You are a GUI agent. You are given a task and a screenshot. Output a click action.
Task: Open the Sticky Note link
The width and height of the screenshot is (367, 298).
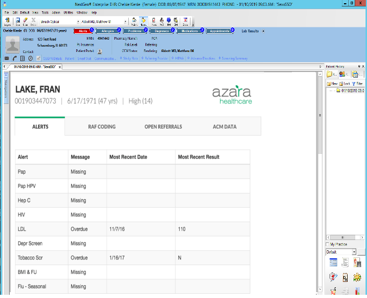pos(130,58)
